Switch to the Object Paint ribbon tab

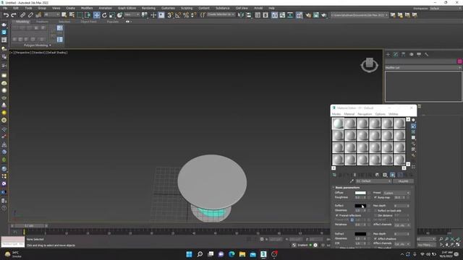(x=88, y=22)
